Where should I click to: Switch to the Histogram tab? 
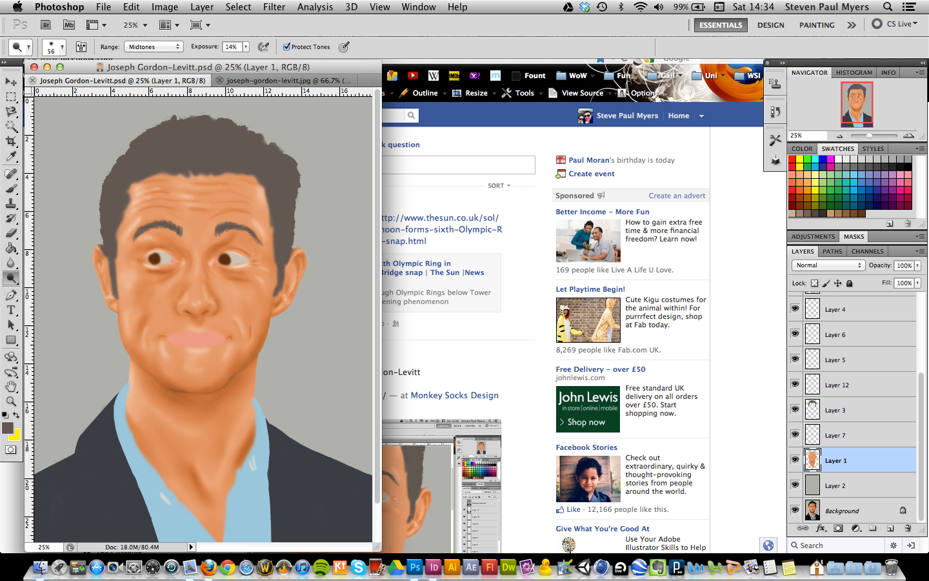tap(854, 72)
